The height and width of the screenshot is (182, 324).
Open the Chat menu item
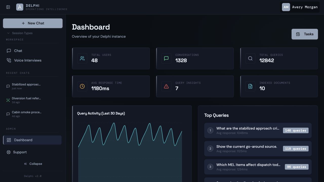click(x=32, y=51)
